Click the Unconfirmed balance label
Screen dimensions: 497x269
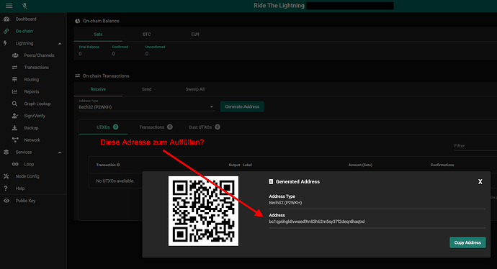tap(155, 47)
